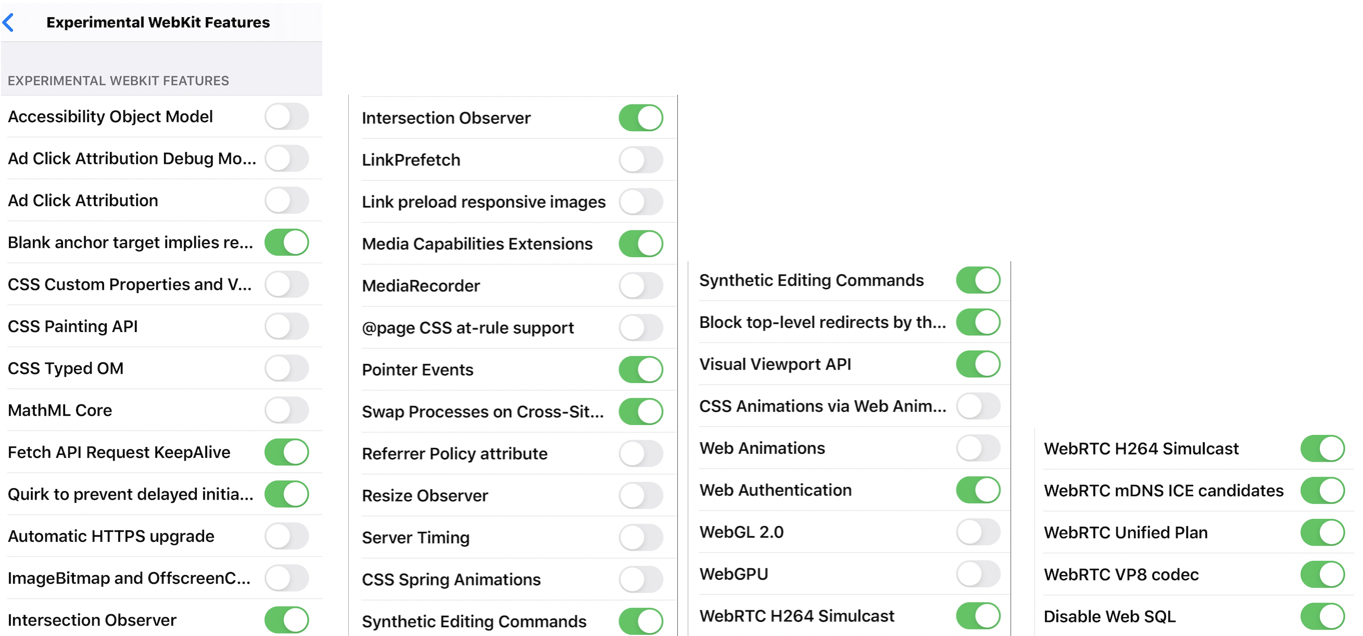Turn off Disable Web SQL toggle
Image resolution: width=1363 pixels, height=636 pixels.
(1322, 616)
